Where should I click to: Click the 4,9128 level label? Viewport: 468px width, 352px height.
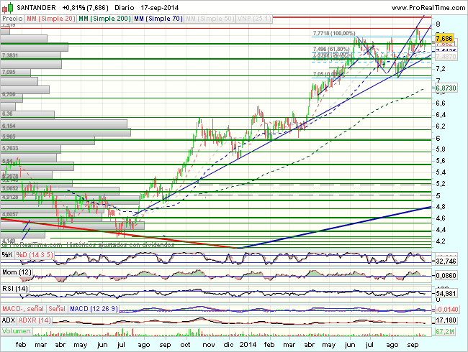pos(10,197)
